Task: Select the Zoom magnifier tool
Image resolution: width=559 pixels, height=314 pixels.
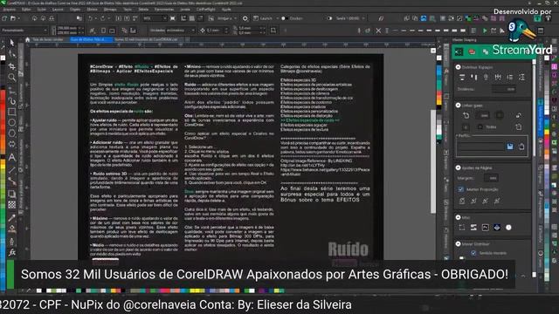Action: click(x=12, y=78)
